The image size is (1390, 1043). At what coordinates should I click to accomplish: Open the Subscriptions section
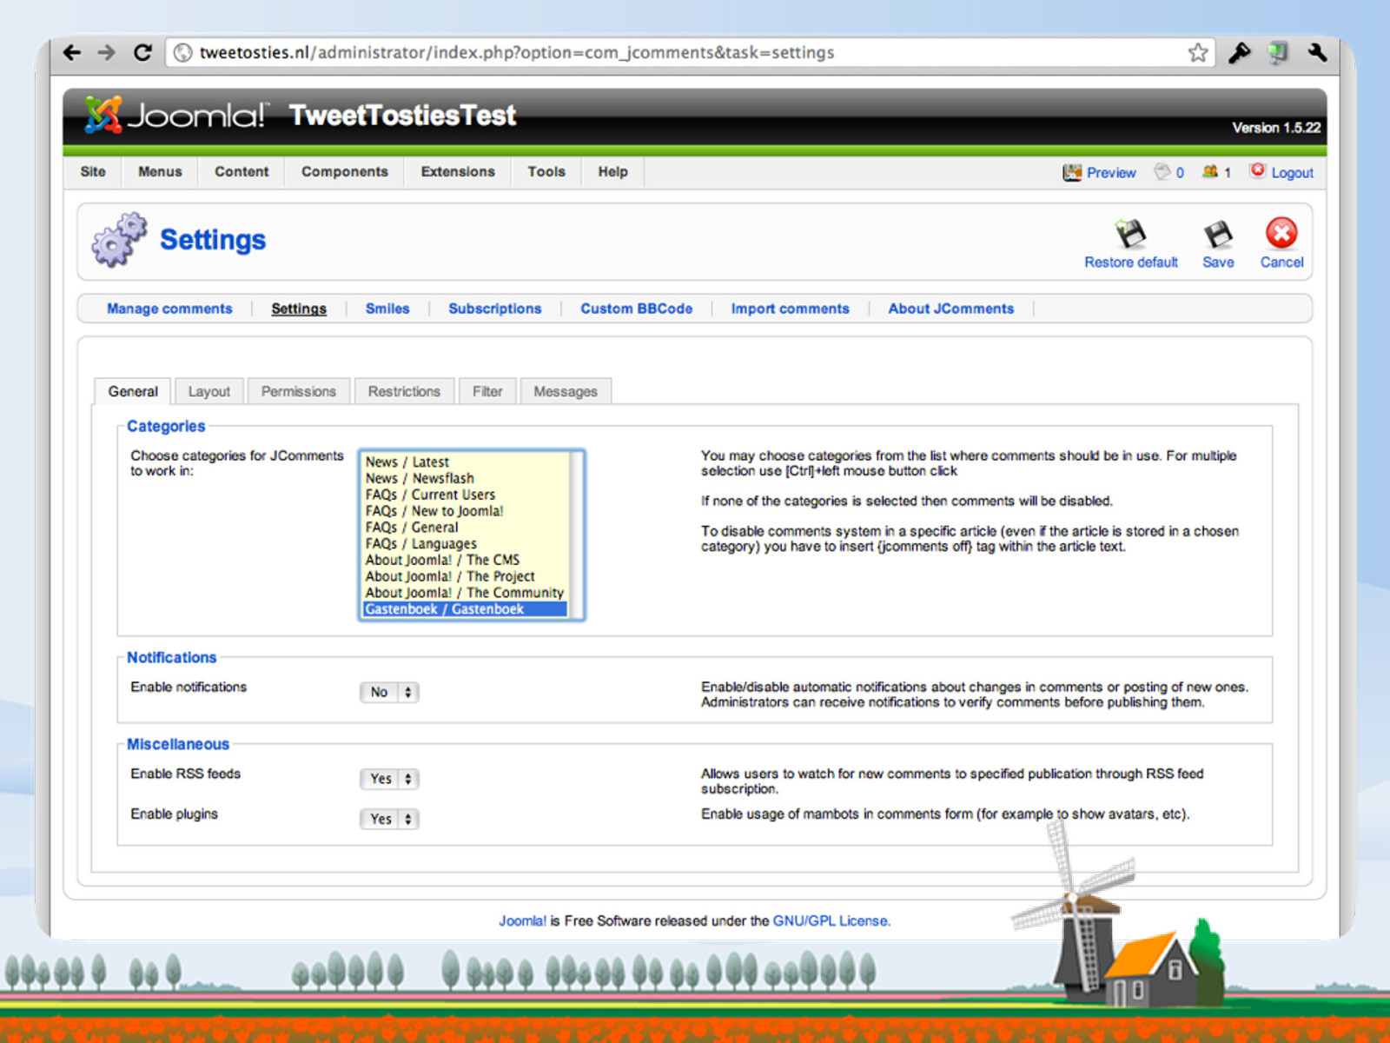click(x=495, y=309)
